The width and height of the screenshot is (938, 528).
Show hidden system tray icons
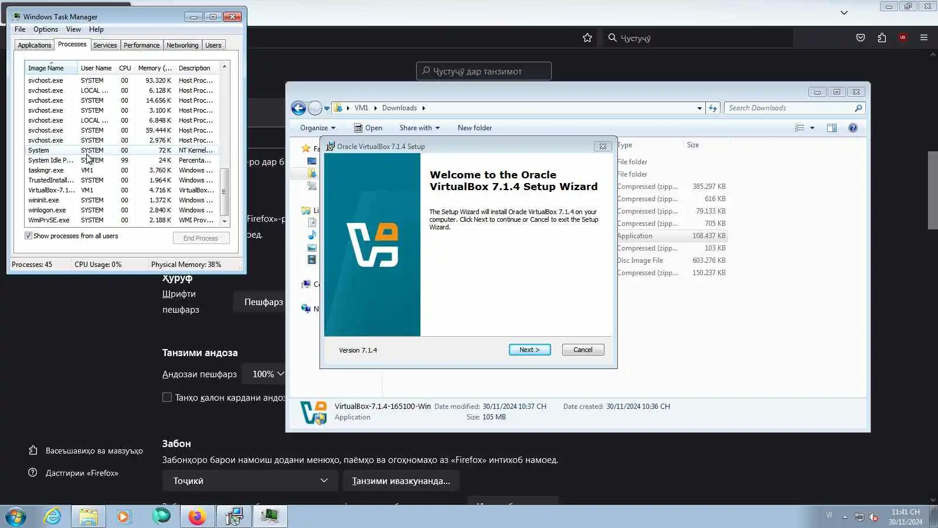tap(845, 517)
